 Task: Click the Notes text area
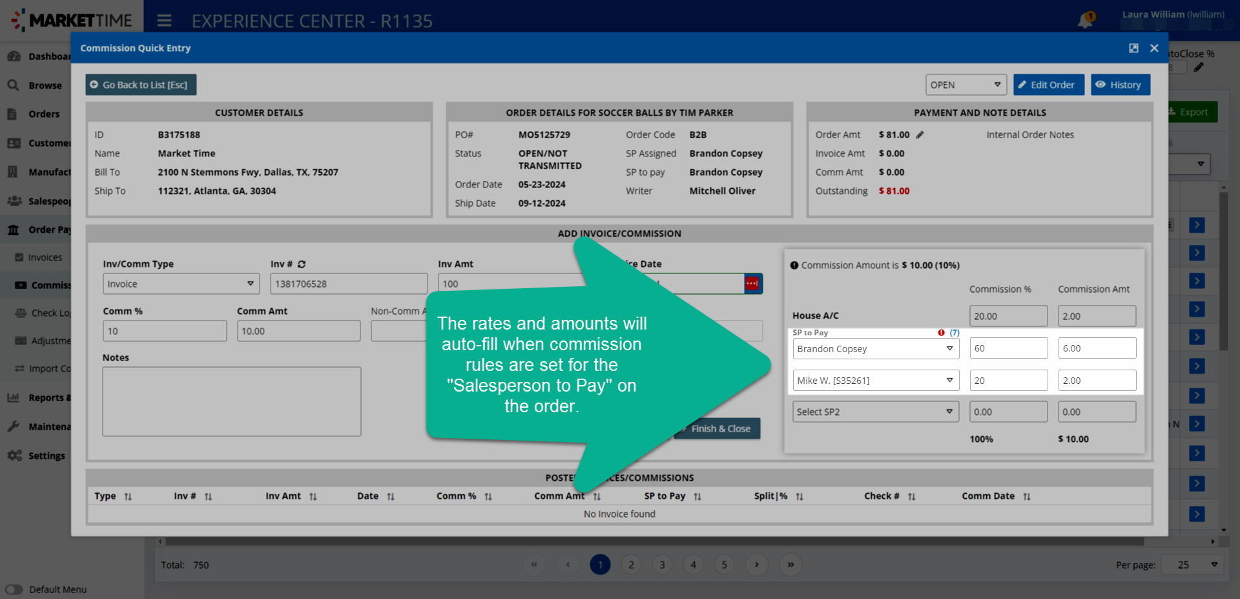pyautogui.click(x=232, y=401)
